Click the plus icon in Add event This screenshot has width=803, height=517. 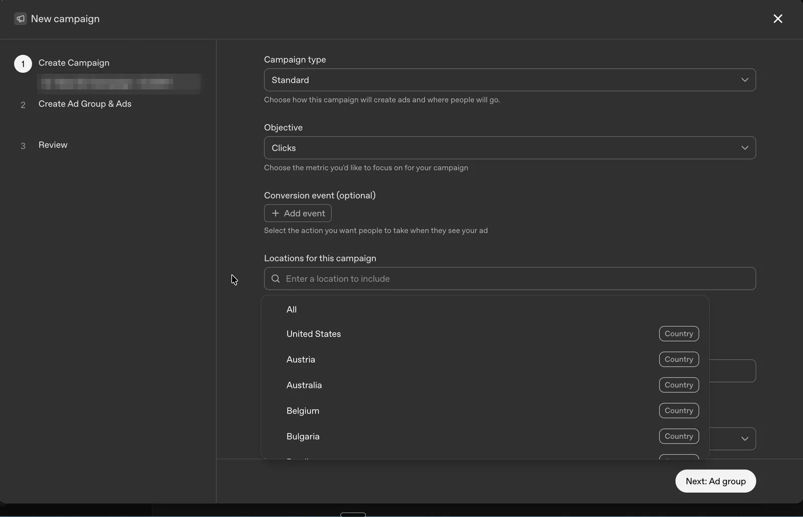[x=275, y=213]
